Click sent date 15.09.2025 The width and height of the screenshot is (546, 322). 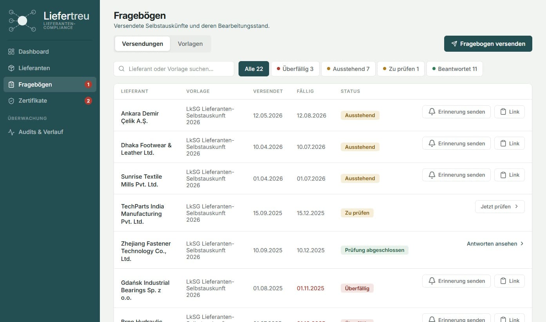click(x=268, y=213)
